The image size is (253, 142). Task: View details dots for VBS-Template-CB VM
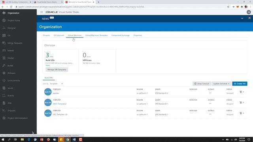point(210,114)
